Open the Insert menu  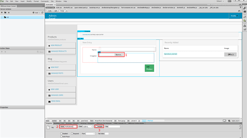pyautogui.click(x=22, y=1)
